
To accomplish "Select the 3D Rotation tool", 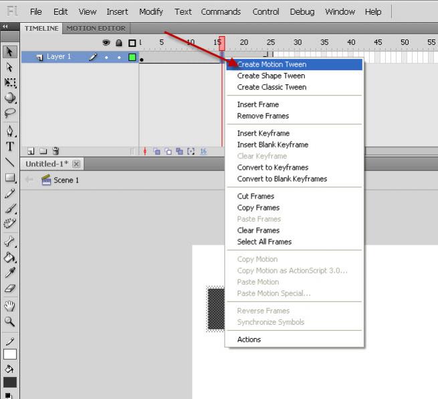I will (10, 98).
